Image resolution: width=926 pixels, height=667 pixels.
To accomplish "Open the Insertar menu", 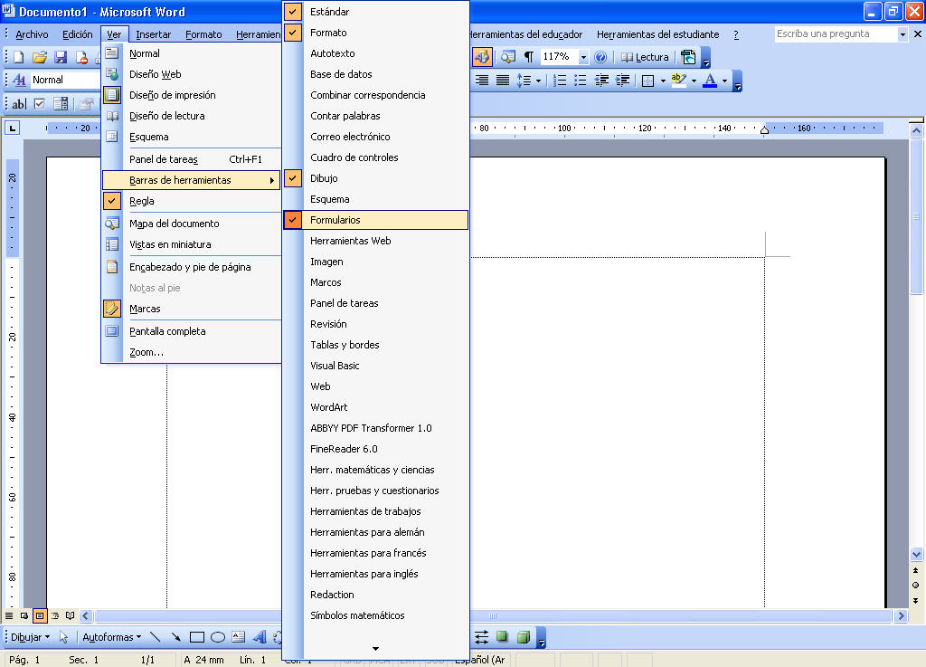I will pyautogui.click(x=153, y=34).
